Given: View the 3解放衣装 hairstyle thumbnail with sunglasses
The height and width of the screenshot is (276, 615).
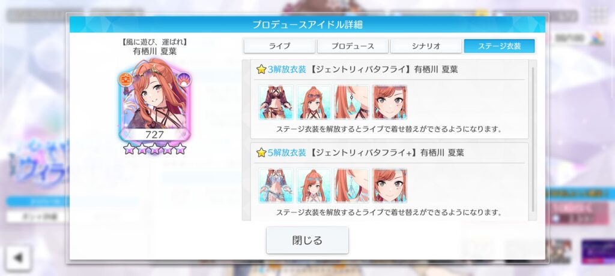Looking at the screenshot, I should click(314, 102).
